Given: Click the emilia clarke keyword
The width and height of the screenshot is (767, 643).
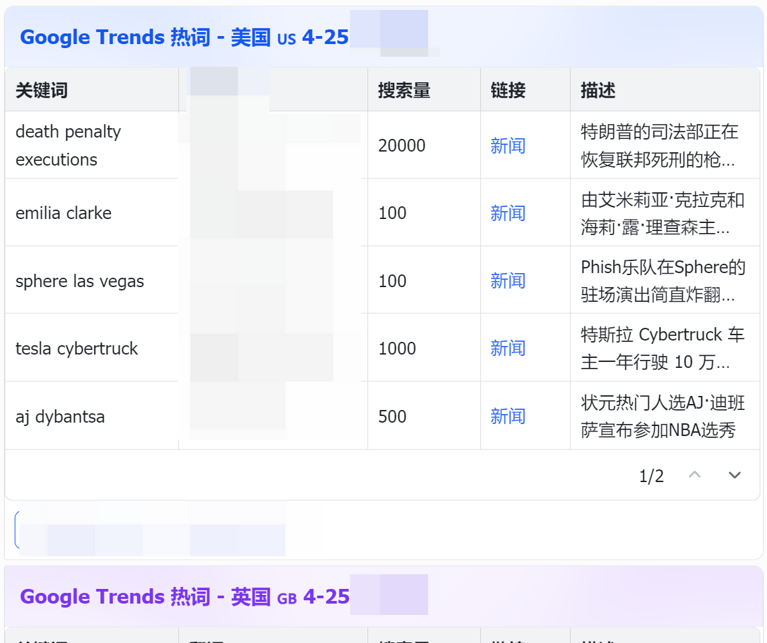Looking at the screenshot, I should tap(63, 213).
